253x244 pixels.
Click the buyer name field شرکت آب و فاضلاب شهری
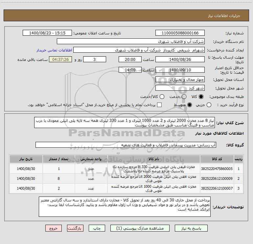[x=131, y=42]
